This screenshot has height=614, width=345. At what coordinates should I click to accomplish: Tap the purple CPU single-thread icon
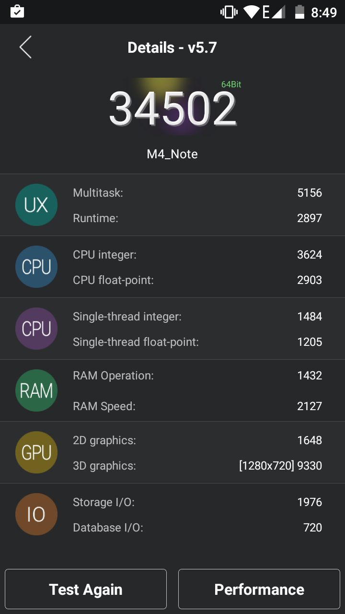pos(36,329)
